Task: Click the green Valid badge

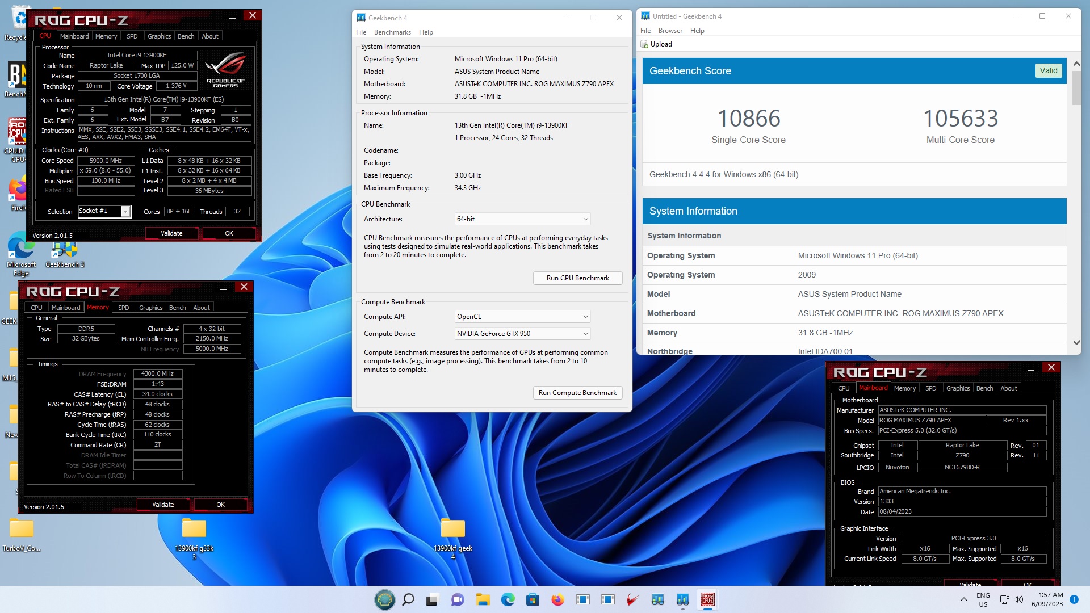Action: 1048,70
